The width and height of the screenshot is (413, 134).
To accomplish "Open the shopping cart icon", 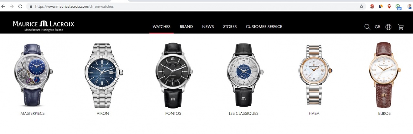I will 401,27.
